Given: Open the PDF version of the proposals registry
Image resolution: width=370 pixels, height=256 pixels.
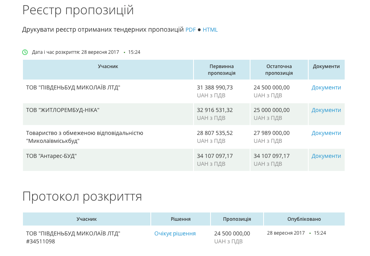Looking at the screenshot, I should (x=190, y=30).
